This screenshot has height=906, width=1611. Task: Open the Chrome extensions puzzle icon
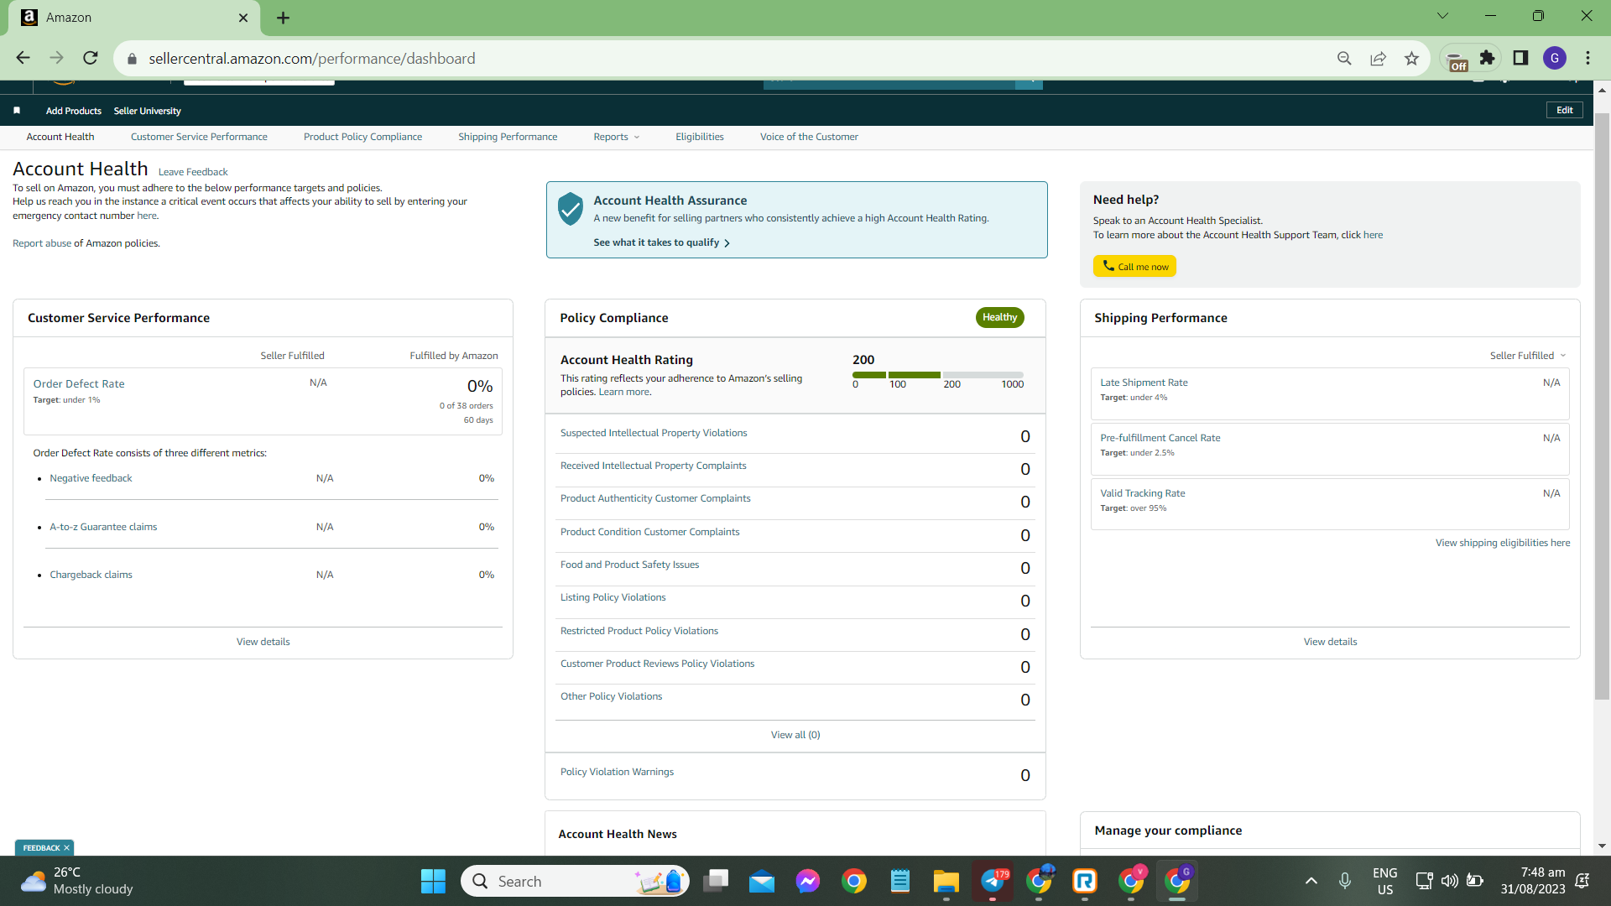1488,58
